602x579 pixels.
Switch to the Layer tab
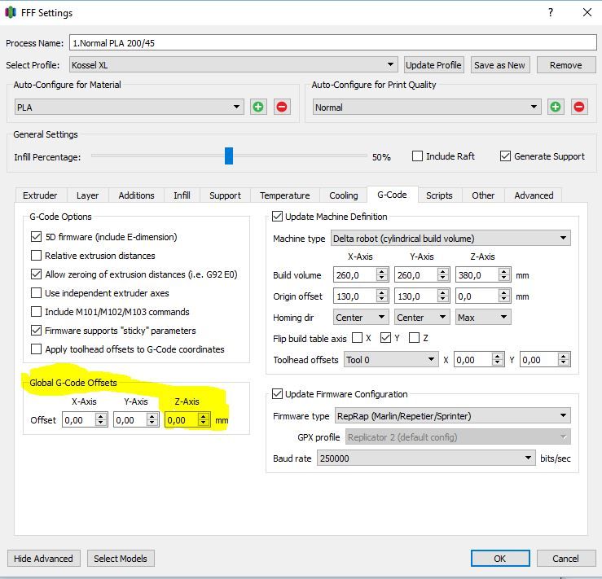(87, 195)
